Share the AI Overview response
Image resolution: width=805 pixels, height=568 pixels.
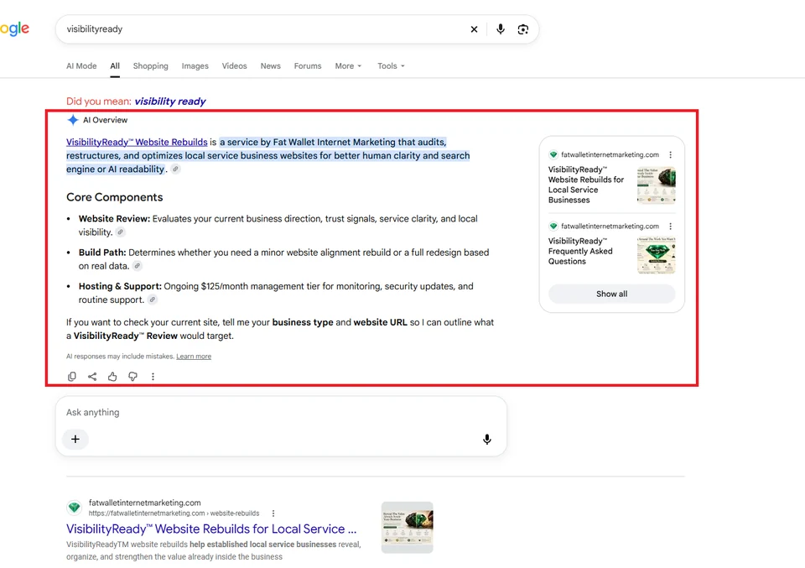click(92, 377)
